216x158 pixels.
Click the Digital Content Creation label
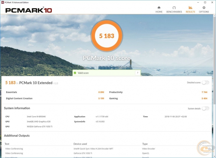click(19, 98)
